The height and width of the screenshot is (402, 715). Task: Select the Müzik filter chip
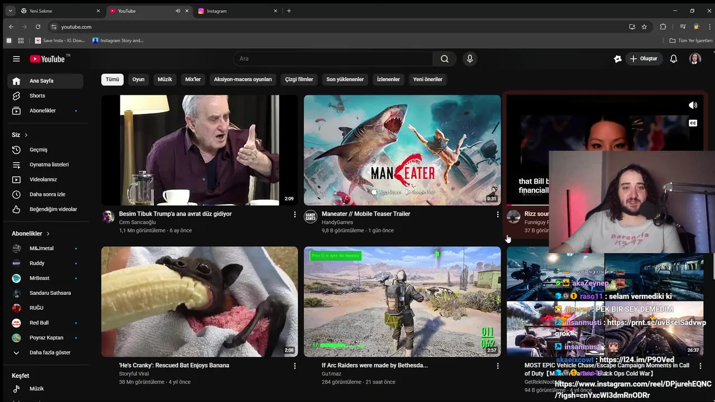coord(165,79)
